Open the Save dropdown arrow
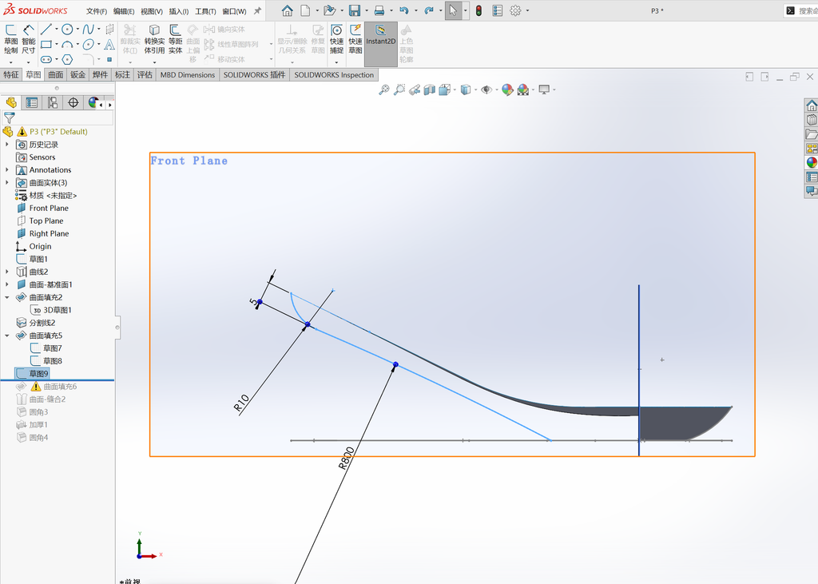Screen dimensions: 818x584 pos(367,10)
